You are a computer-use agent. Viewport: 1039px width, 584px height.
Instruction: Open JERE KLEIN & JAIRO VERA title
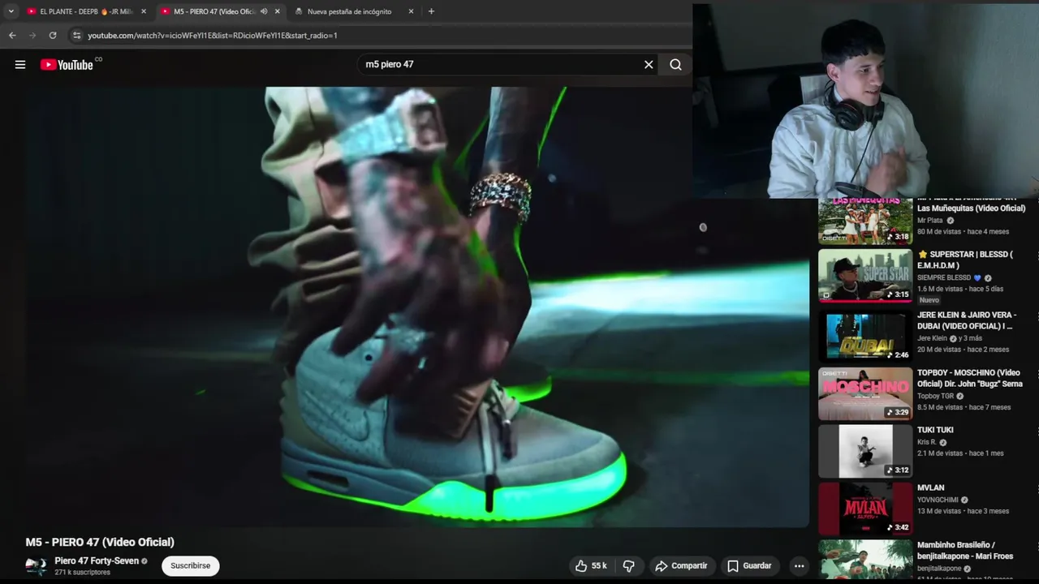coord(967,320)
